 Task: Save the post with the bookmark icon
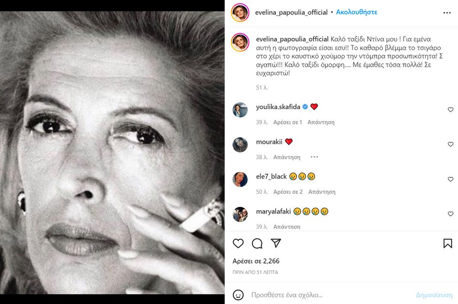point(448,243)
